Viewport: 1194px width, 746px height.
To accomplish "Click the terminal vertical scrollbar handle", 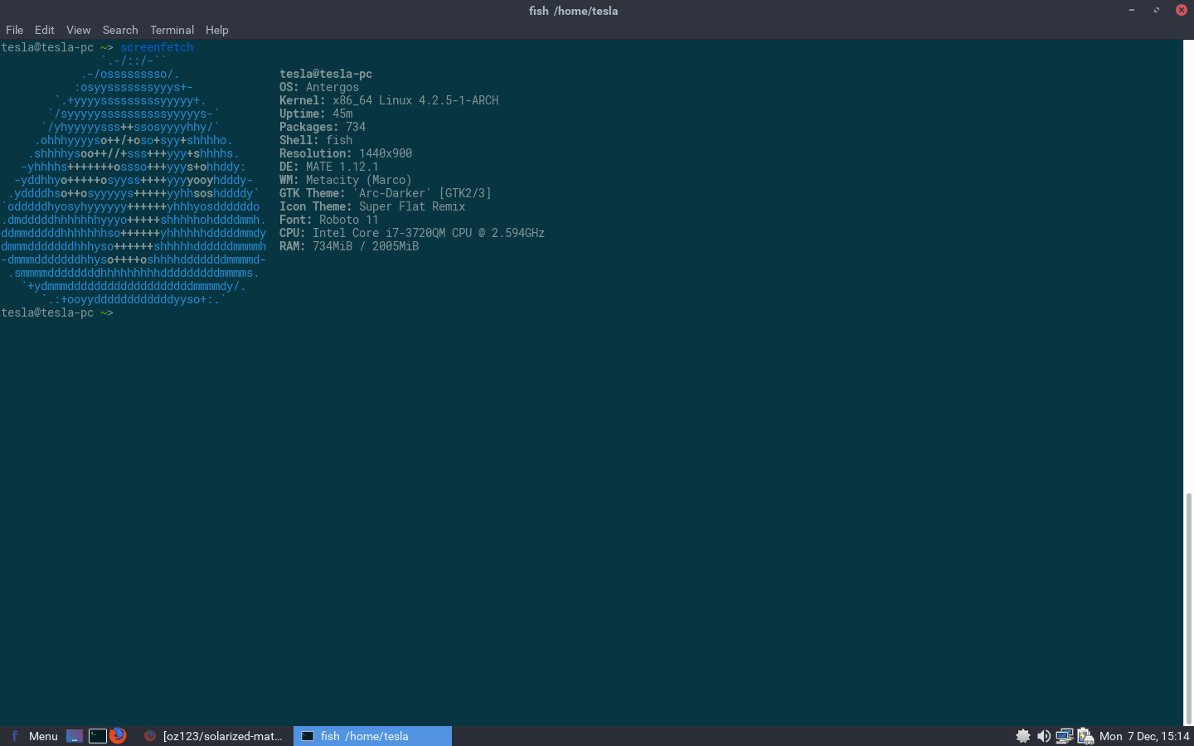I will pyautogui.click(x=1189, y=608).
